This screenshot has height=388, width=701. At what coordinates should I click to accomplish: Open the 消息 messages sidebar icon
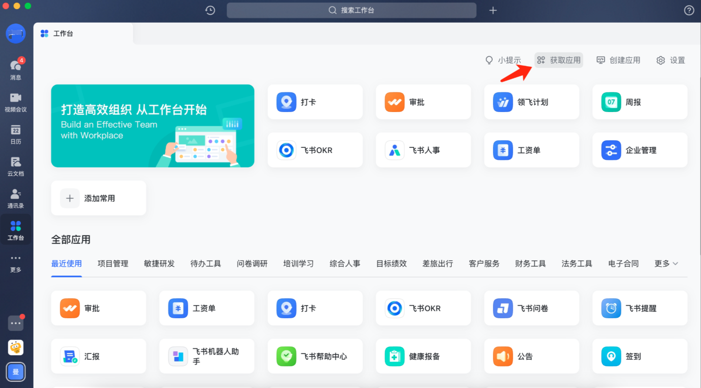point(16,69)
